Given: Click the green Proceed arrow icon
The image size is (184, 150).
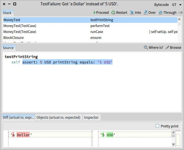Looking at the screenshot, I should pyautogui.click(x=95, y=12).
